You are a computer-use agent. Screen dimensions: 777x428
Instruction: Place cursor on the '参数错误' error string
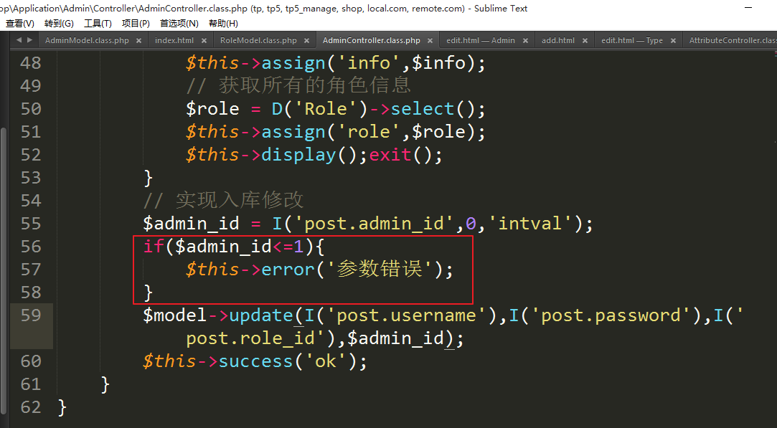coord(380,270)
